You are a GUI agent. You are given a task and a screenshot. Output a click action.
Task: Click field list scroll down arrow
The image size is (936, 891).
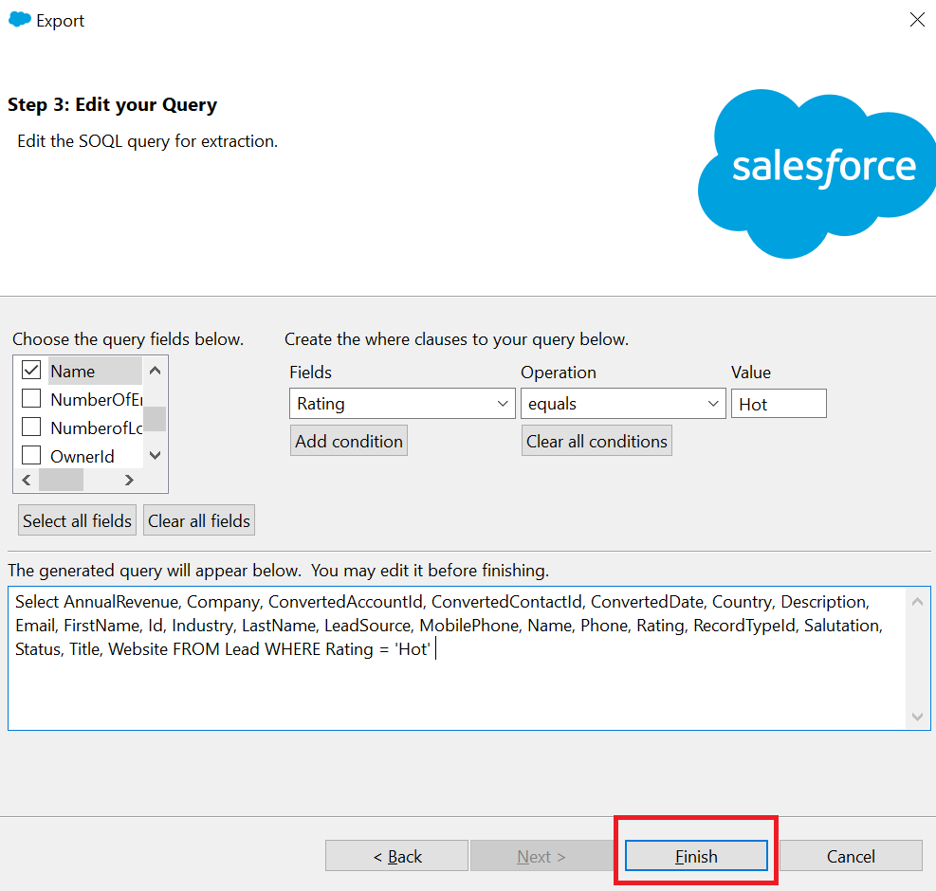pyautogui.click(x=156, y=456)
